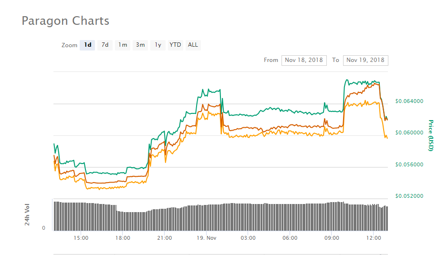Click the $0.060000 price axis label
438x255 pixels.
coord(409,133)
